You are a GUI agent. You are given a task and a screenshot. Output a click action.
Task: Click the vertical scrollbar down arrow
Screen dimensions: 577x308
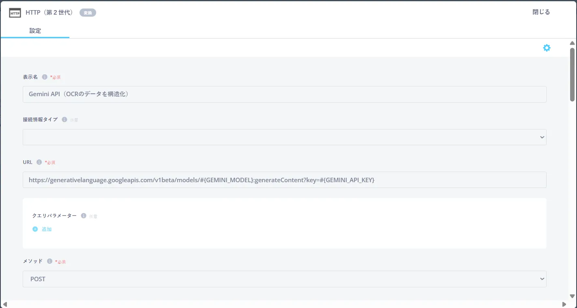(572, 296)
